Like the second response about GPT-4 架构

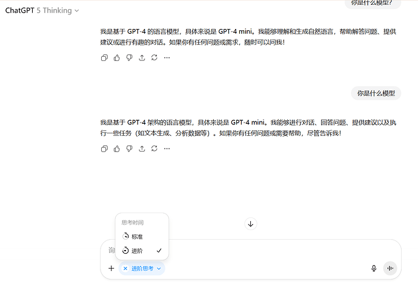(x=117, y=149)
